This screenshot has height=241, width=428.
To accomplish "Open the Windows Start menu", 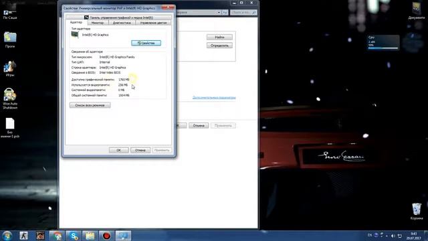I will coord(7,236).
